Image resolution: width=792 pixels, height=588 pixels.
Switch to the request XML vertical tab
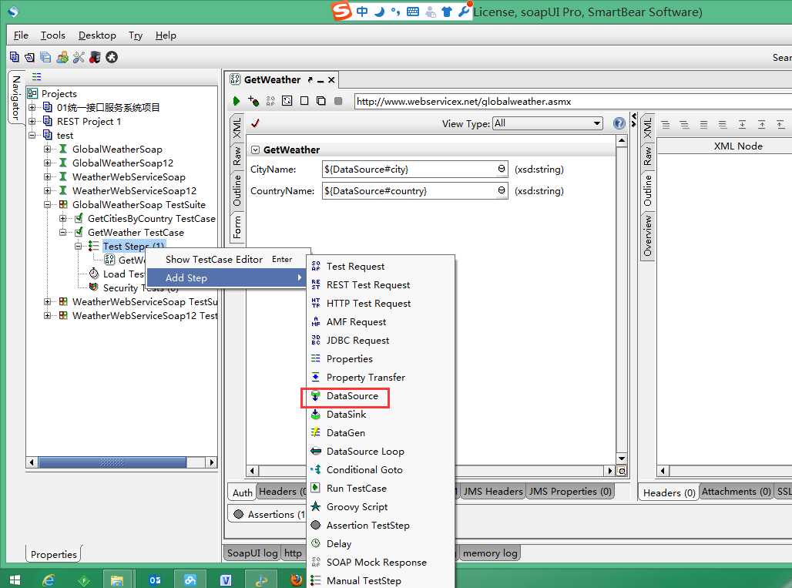click(237, 128)
